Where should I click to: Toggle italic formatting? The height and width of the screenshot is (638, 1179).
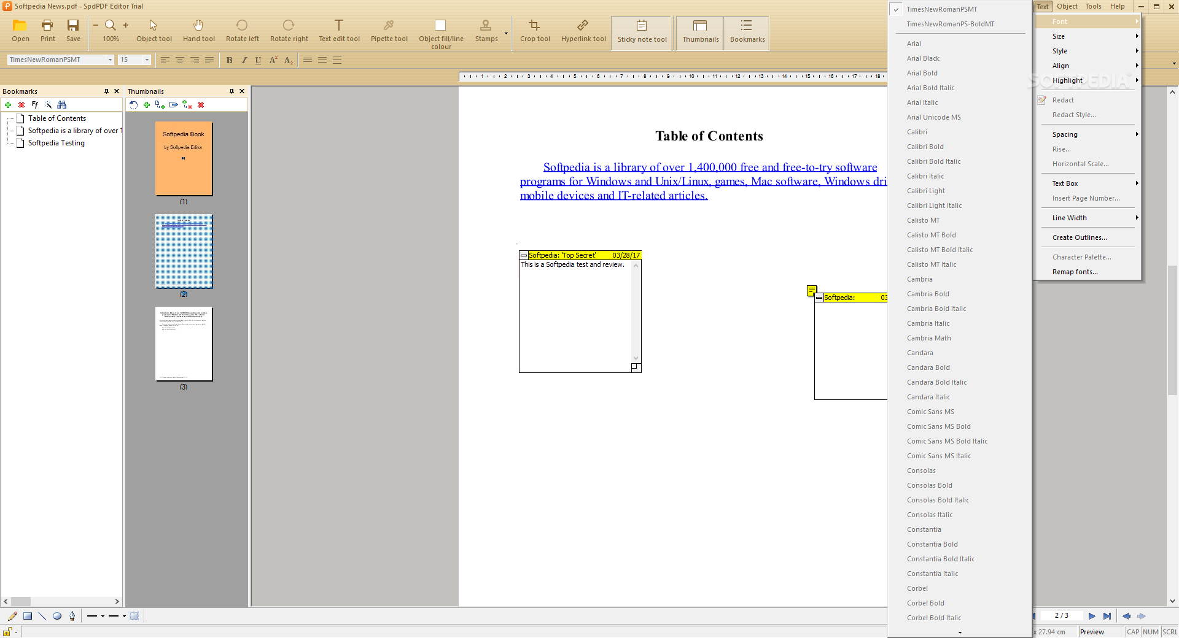244,60
